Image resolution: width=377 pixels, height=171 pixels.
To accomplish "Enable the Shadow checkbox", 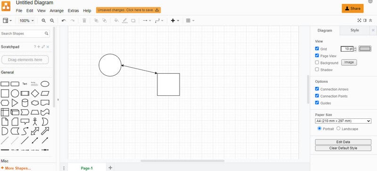I will (x=317, y=70).
